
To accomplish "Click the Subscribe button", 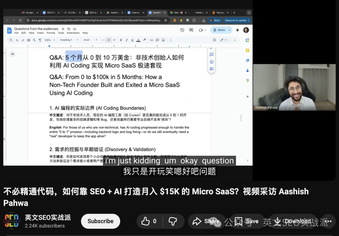I will point(100,221).
